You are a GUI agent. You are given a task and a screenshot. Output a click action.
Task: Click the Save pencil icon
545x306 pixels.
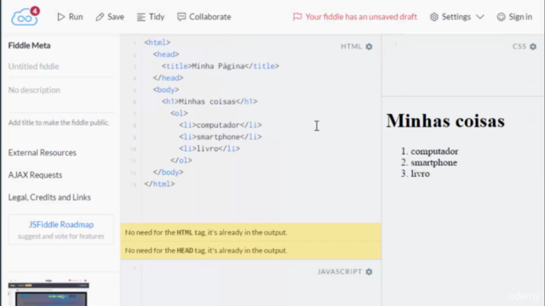click(100, 17)
